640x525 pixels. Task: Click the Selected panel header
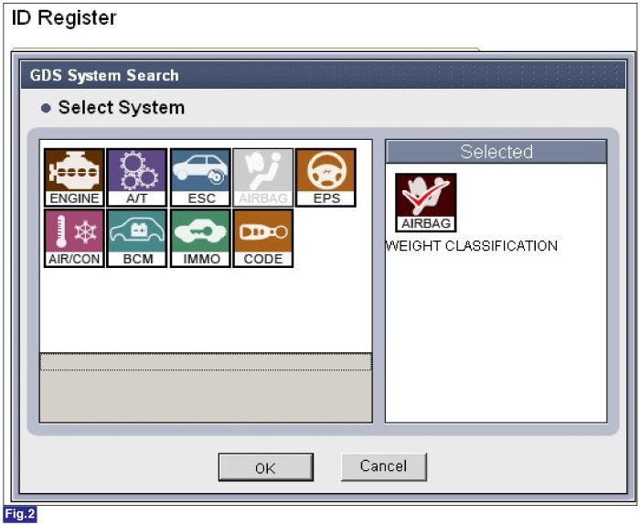496,152
